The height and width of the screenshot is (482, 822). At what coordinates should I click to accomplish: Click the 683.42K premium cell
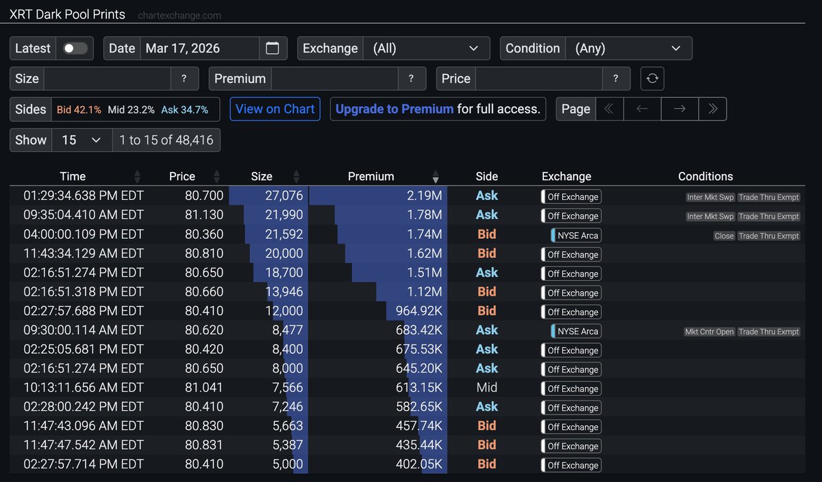[419, 330]
